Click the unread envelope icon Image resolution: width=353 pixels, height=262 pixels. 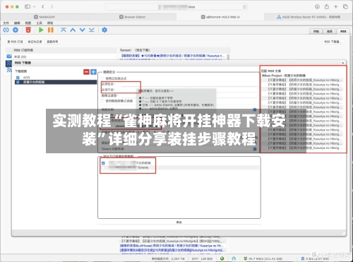point(9,56)
